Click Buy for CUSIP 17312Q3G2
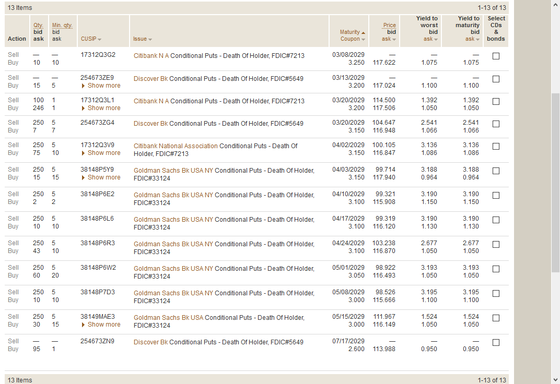 point(13,63)
